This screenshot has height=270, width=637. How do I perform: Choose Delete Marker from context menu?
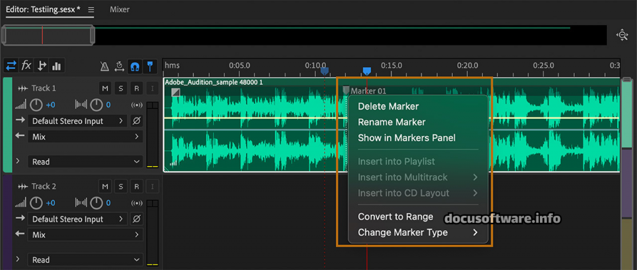point(388,106)
